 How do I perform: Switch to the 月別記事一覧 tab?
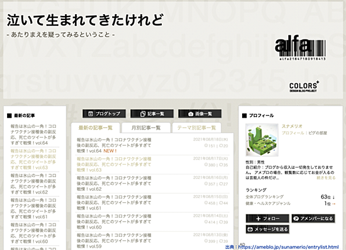pyautogui.click(x=146, y=128)
